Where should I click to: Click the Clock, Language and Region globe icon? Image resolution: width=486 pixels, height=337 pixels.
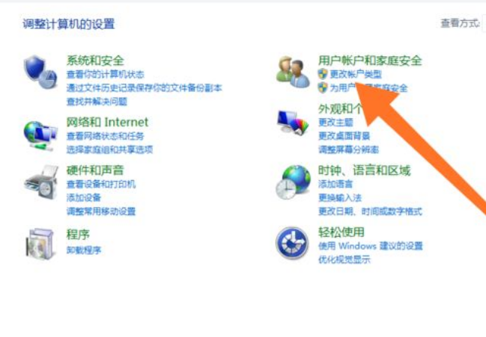pyautogui.click(x=294, y=182)
